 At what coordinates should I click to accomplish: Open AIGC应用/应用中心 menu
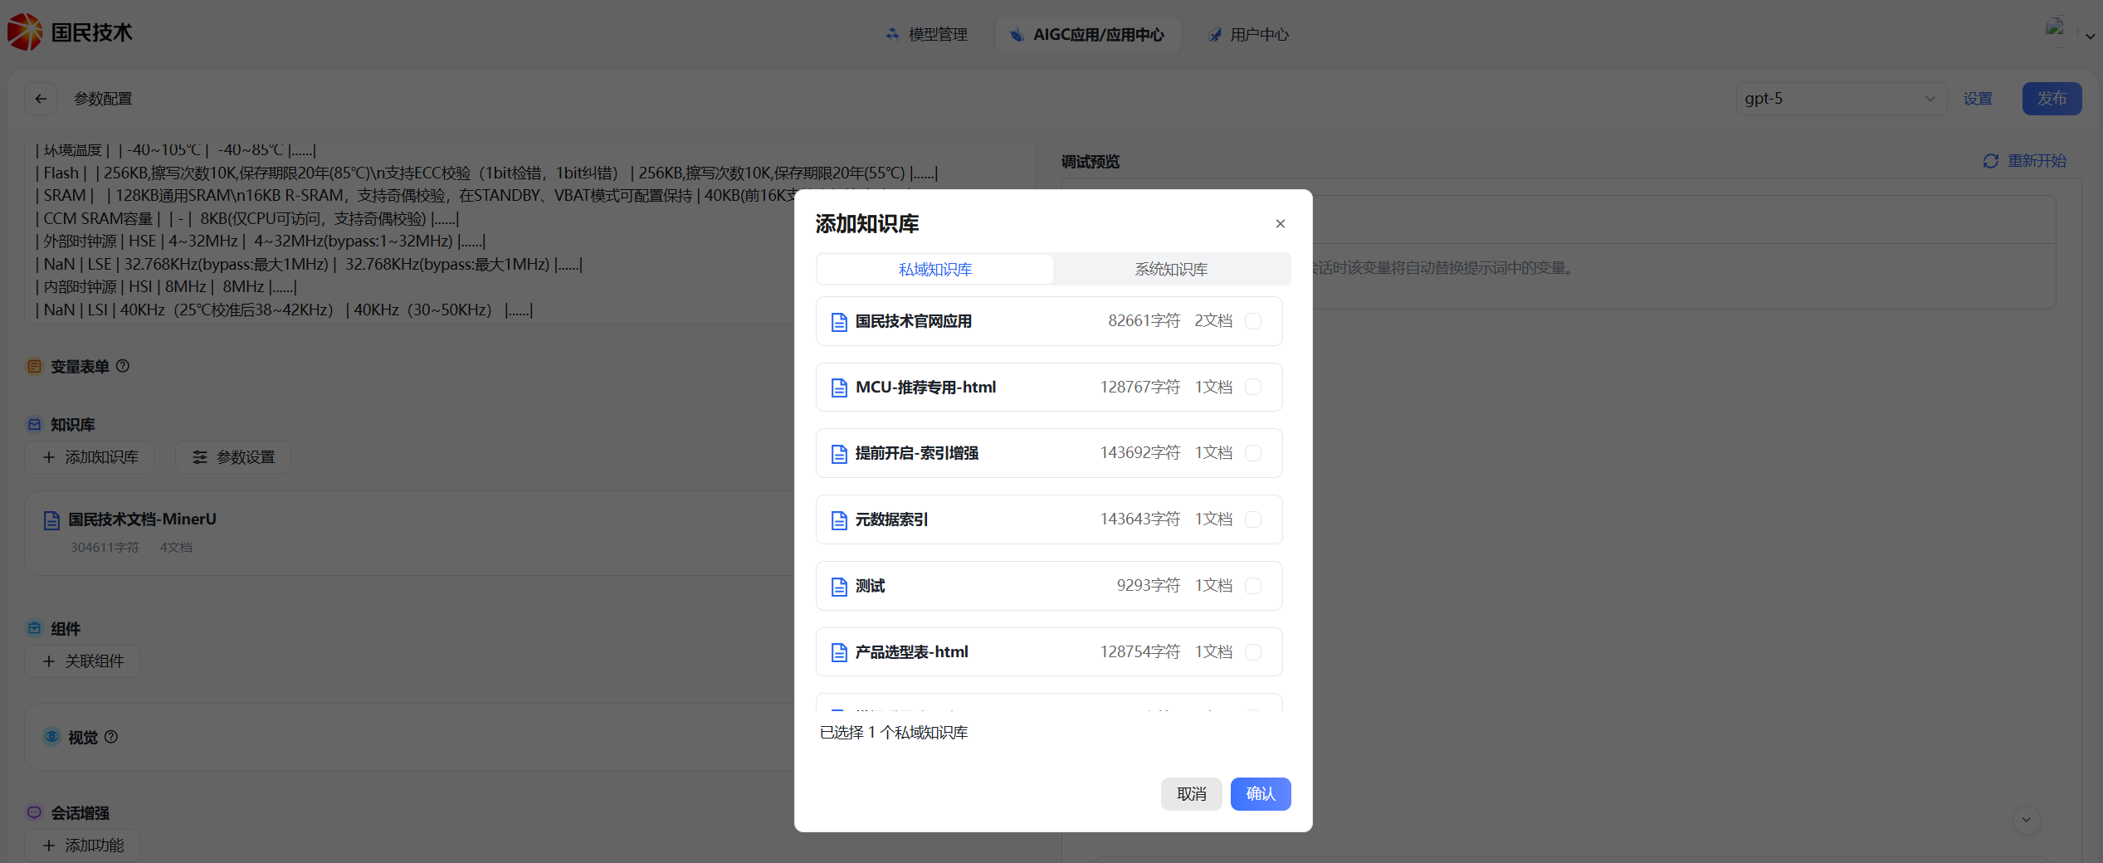tap(1087, 35)
